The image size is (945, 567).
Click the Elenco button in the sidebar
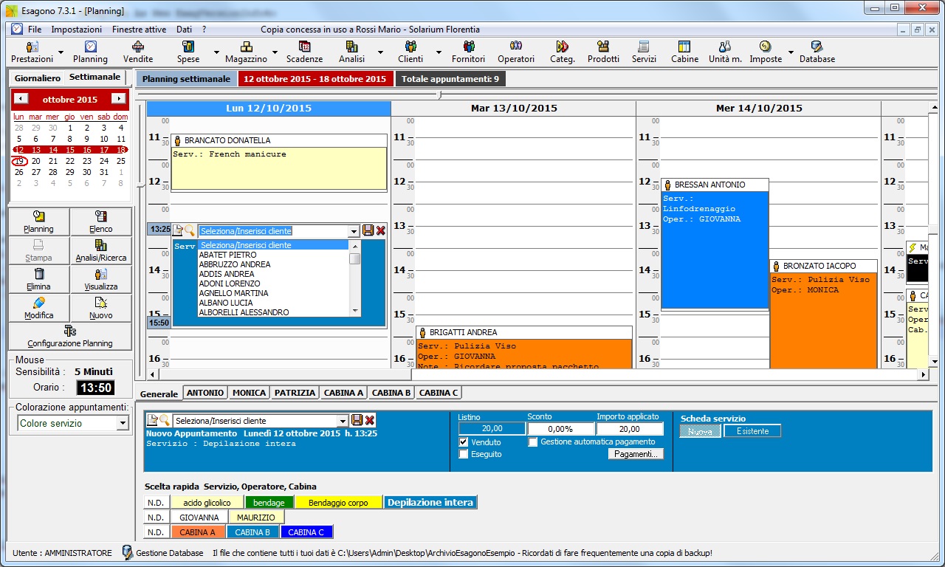(101, 221)
